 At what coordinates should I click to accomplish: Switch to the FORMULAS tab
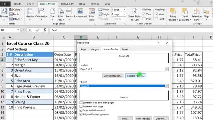[x=67, y=4]
